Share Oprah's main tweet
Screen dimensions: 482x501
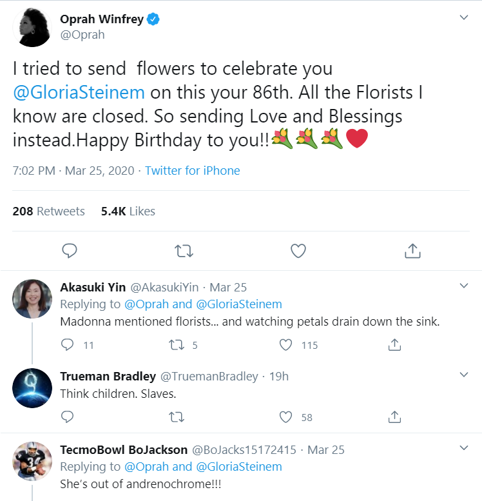(x=412, y=251)
